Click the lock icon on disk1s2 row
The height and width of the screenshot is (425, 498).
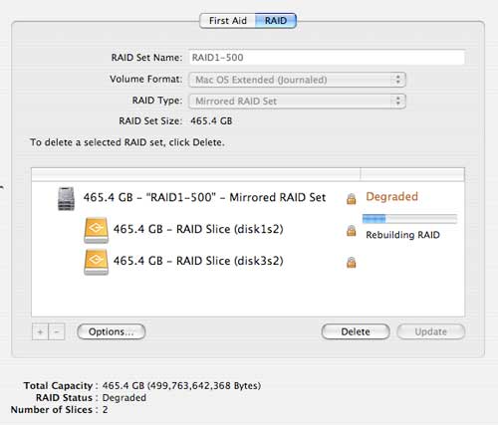352,230
